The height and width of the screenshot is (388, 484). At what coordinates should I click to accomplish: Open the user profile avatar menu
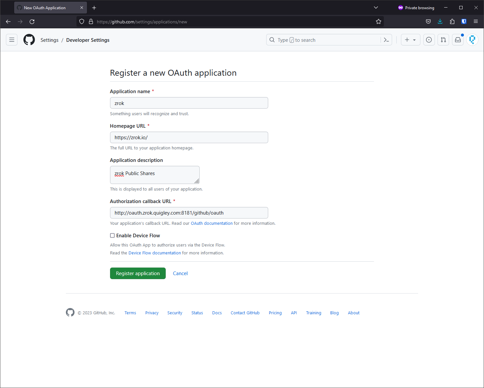[x=472, y=40]
